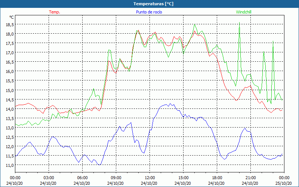Click the °C axis unit label
The height and width of the screenshot is (187, 299).
click(12, 17)
